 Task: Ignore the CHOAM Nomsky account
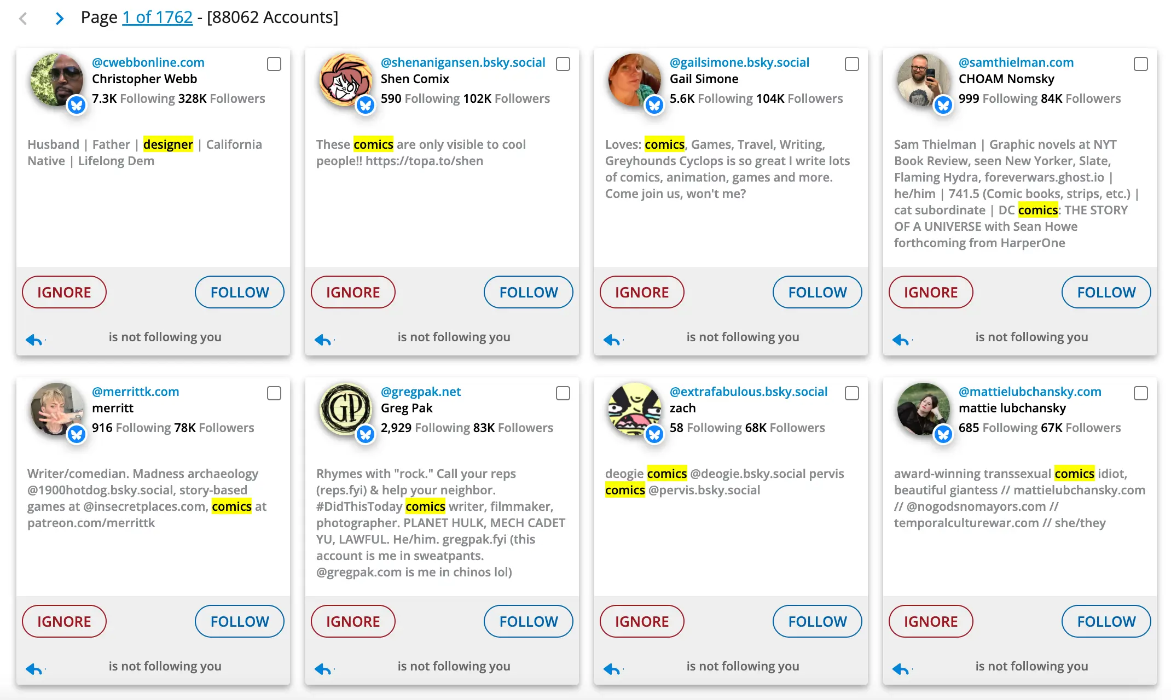930,292
